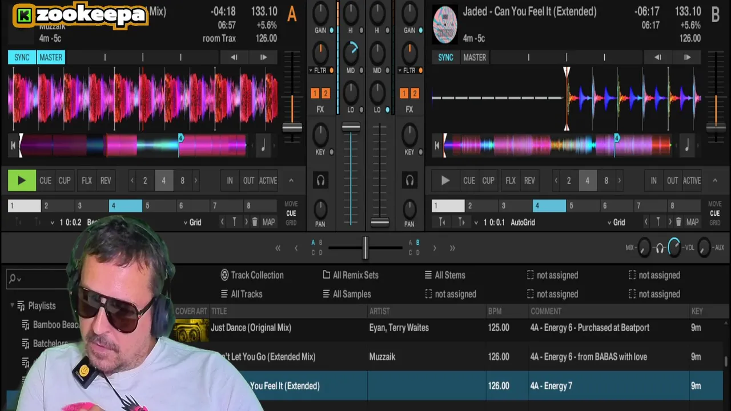
Task: Trigger hotcue 4 on Deck A
Action: tap(126, 205)
